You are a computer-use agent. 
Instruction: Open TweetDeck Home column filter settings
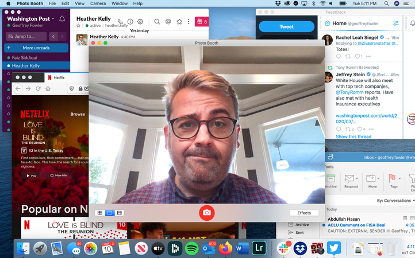tap(395, 24)
